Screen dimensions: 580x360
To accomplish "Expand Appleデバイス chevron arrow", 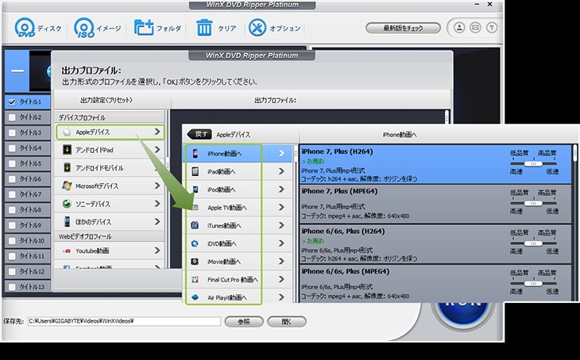I will 157,132.
